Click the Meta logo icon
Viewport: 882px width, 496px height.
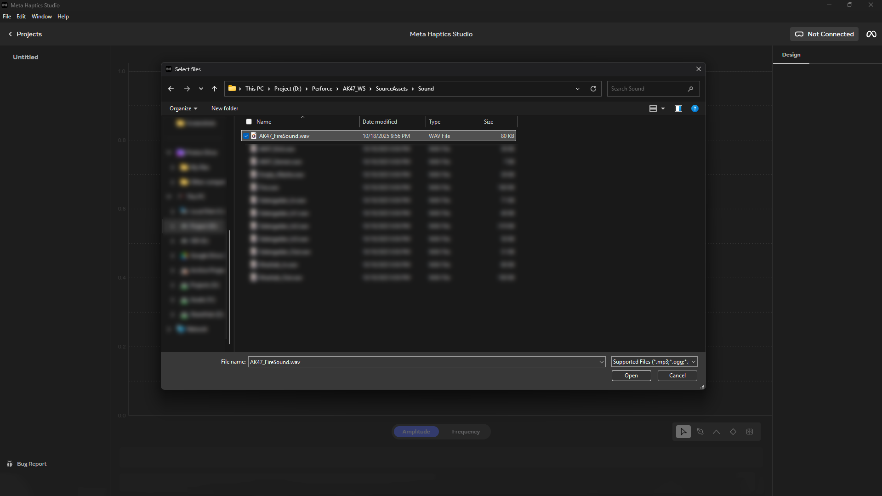coord(871,34)
